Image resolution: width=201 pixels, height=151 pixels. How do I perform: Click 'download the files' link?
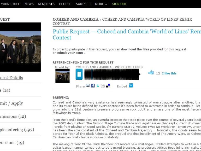135,49
